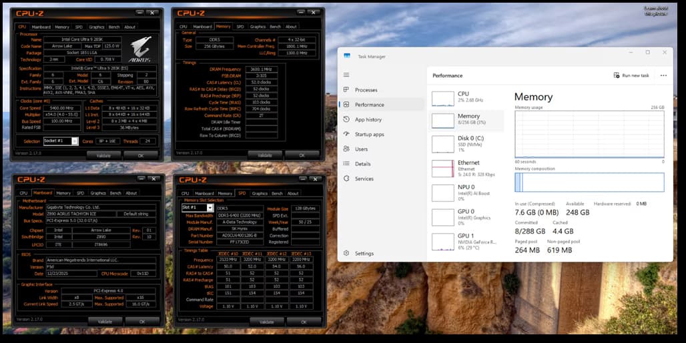Open Bench tab in CPU-Z Memory Slot window

pyautogui.click(x=278, y=193)
